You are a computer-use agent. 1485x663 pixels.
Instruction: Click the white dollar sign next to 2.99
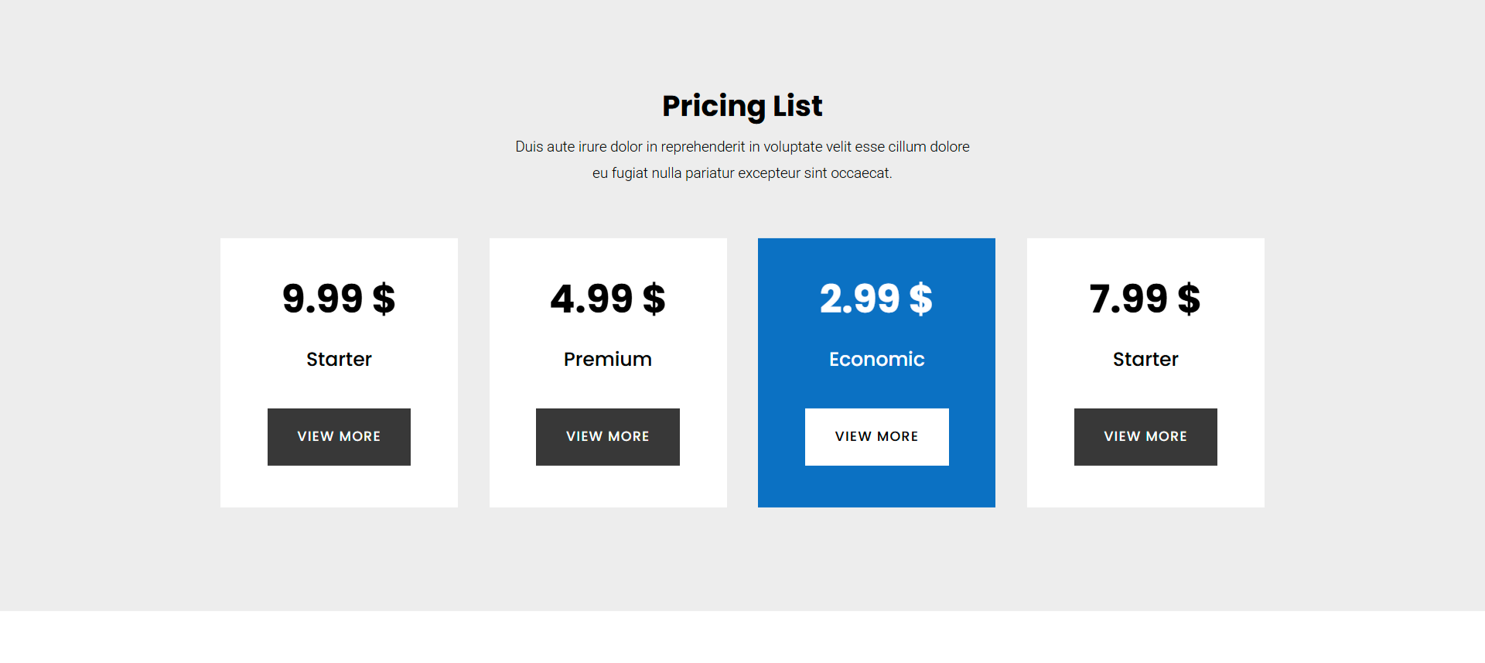coord(920,299)
